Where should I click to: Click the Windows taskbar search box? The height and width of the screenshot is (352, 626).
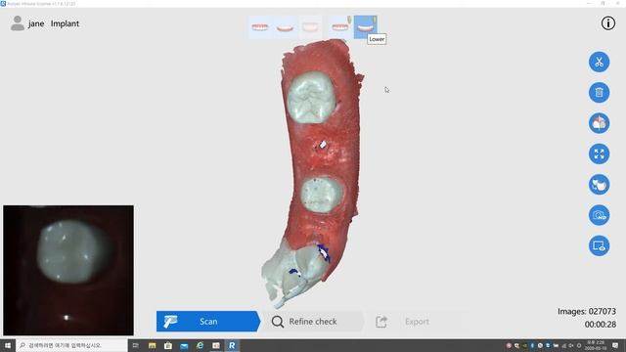71,345
